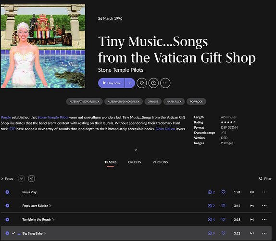Click the 26 March 1996 release date
The height and width of the screenshot is (241, 276).
click(x=110, y=18)
